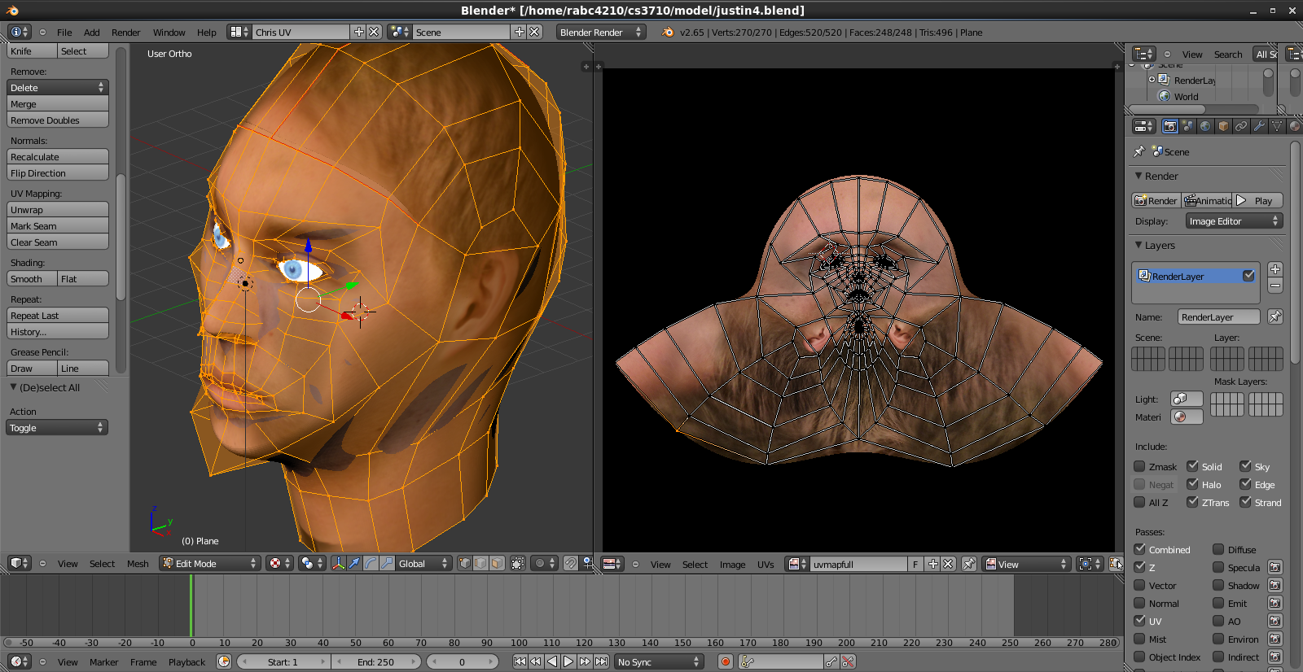
Task: Open the Toggle action dropdown
Action: click(x=57, y=427)
